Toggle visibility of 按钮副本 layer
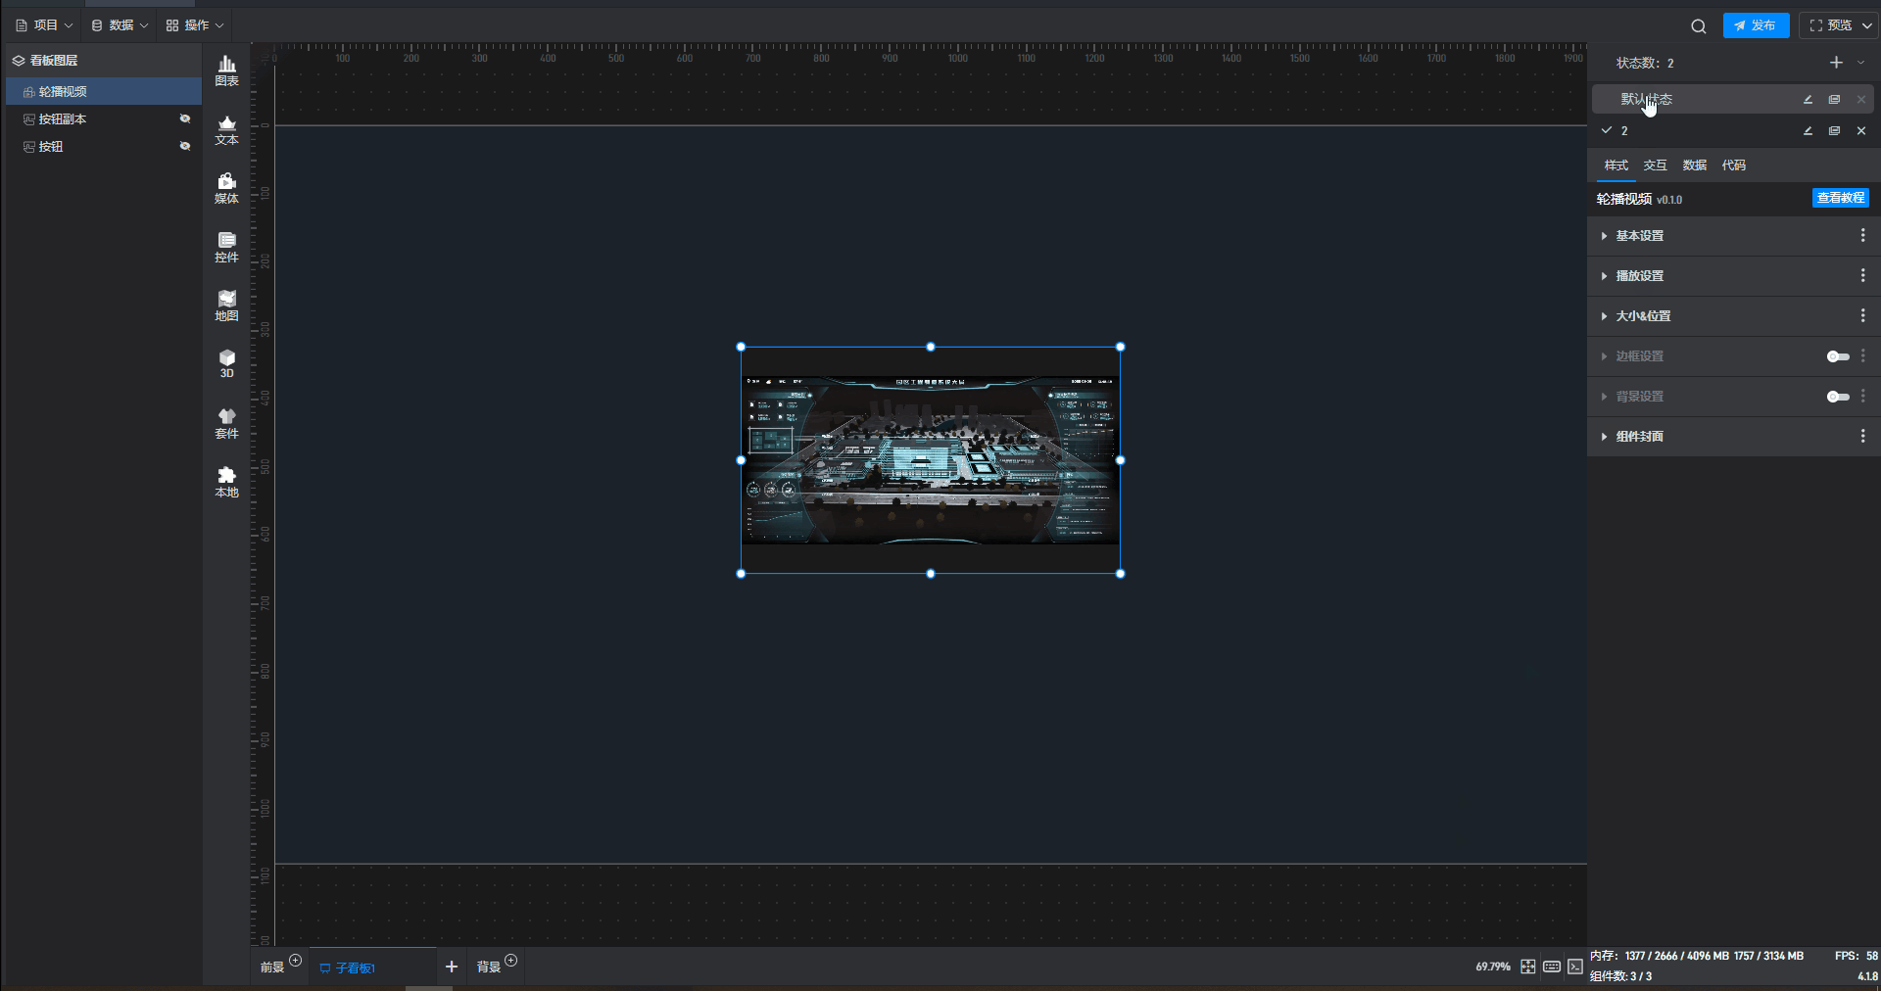This screenshot has width=1881, height=991. [x=184, y=119]
